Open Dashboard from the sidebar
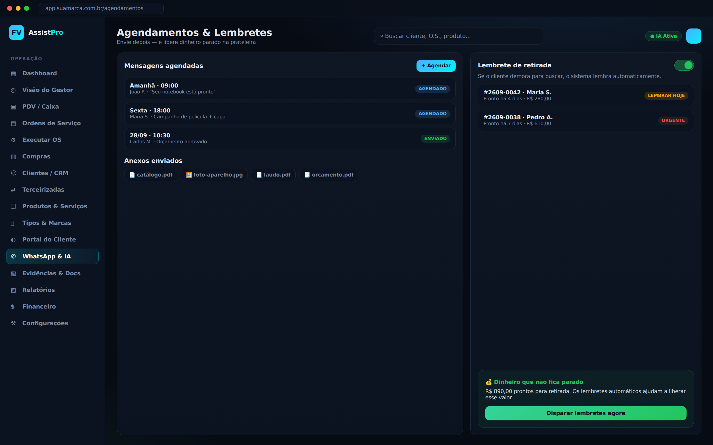The width and height of the screenshot is (713, 445). pyautogui.click(x=52, y=73)
